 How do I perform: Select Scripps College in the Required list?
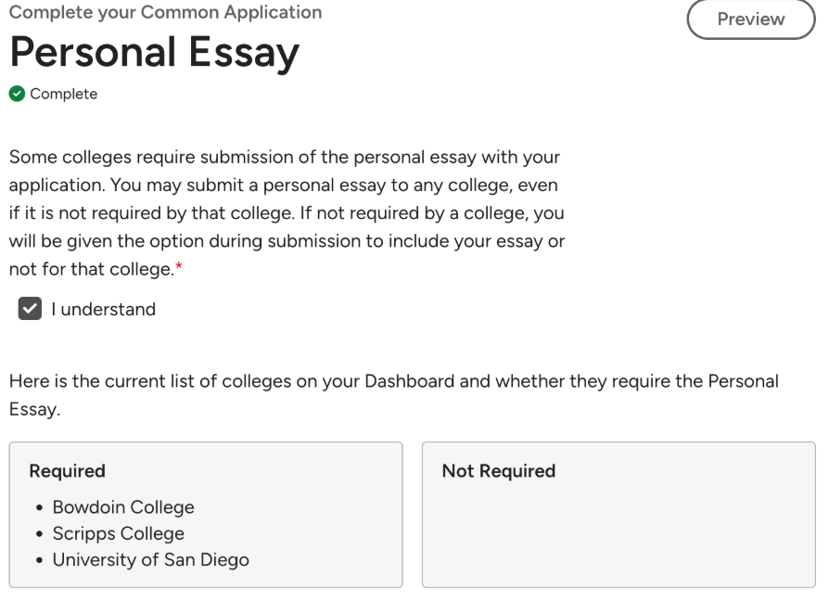(118, 533)
